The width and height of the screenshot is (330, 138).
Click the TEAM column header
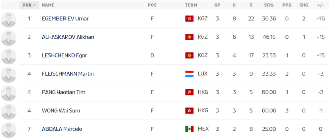click(191, 5)
